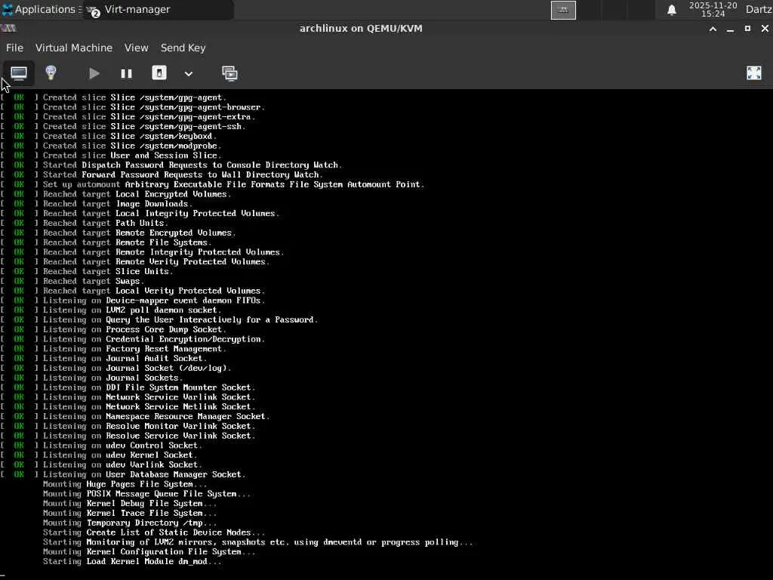Click 'Starting Load Kernel Module dm_mod...' line

coord(132,561)
